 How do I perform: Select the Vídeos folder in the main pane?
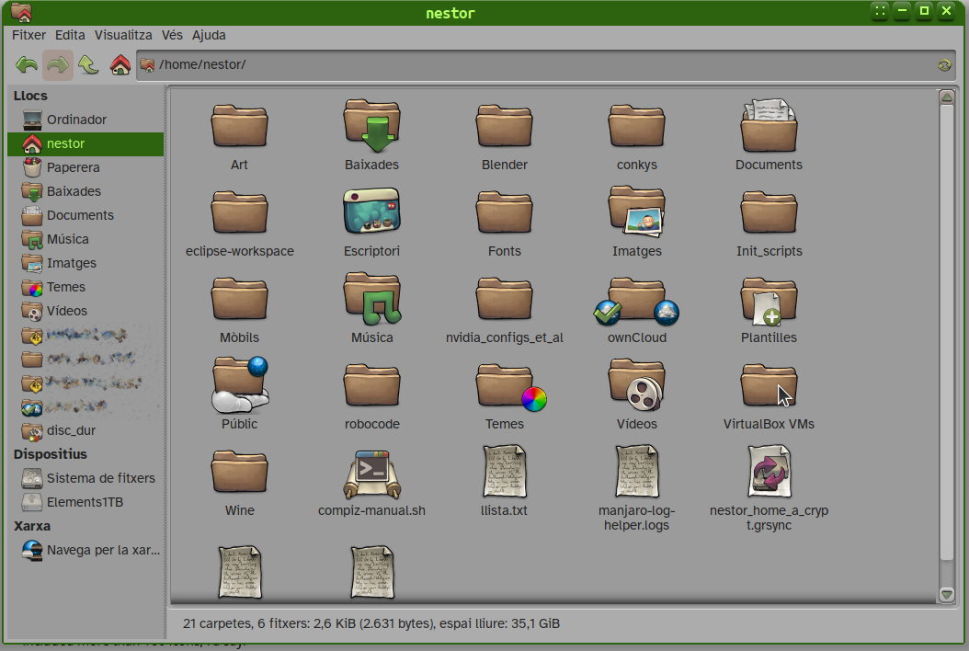636,388
